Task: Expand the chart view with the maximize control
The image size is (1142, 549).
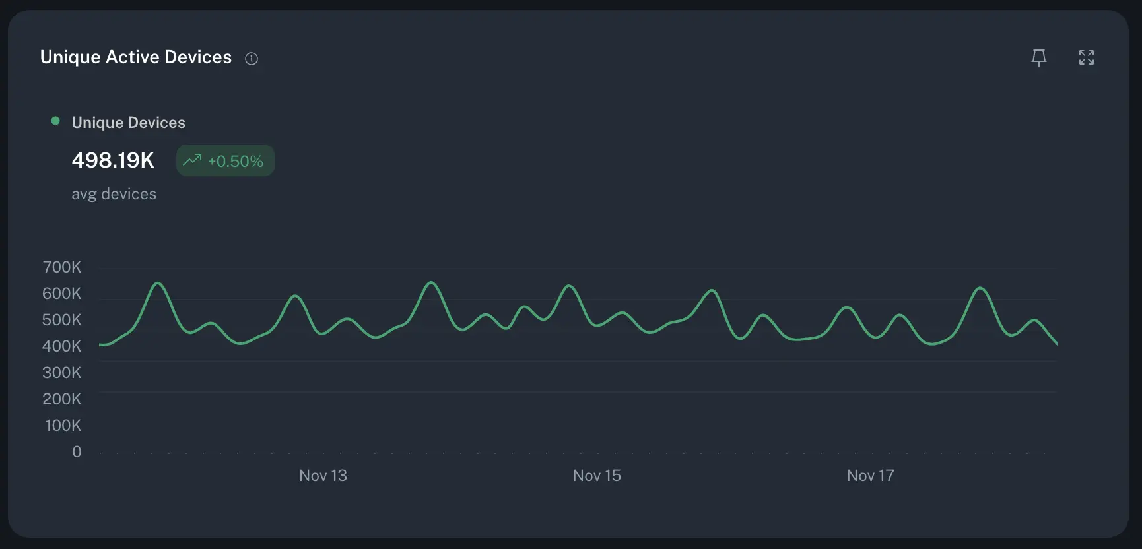Action: point(1087,58)
